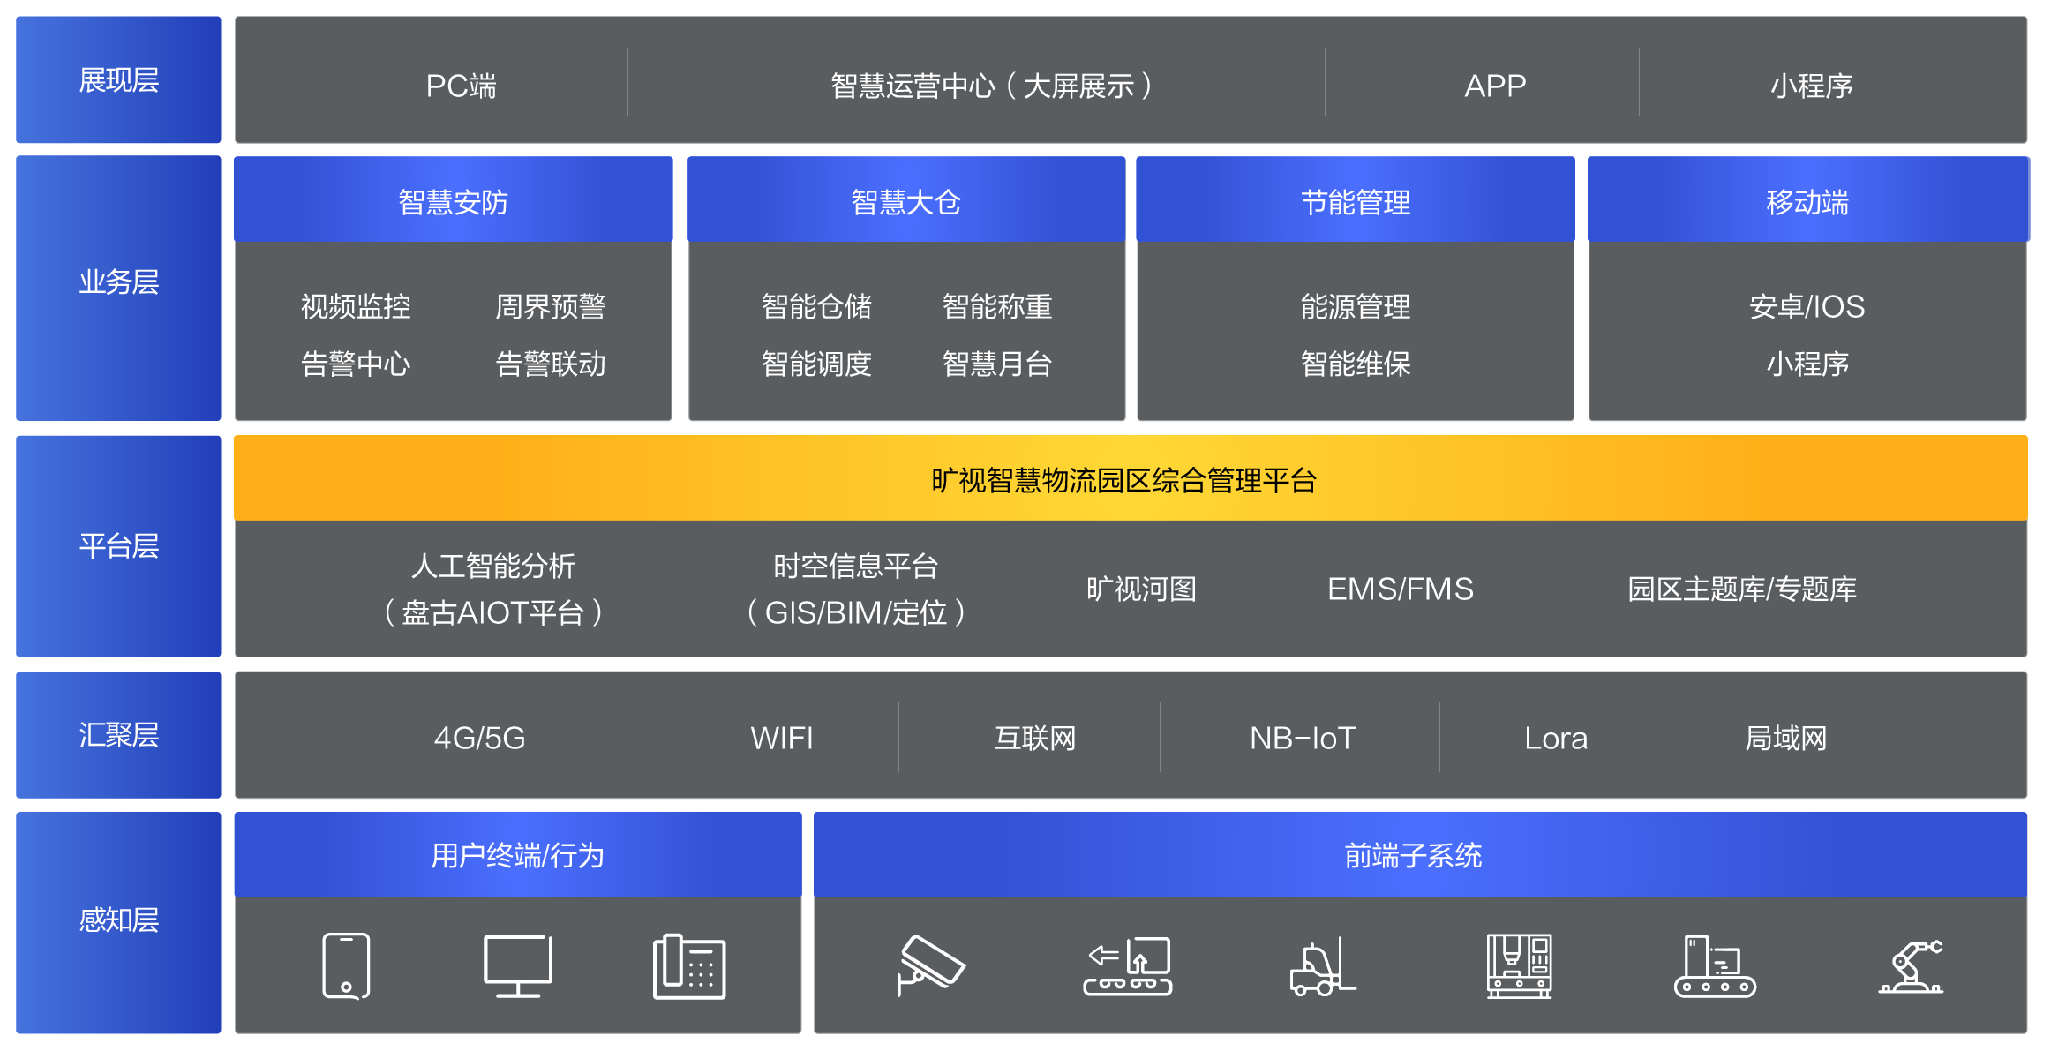Viewport: 2051px width, 1051px height.
Task: Click the storage rack machine icon
Action: (x=1519, y=966)
